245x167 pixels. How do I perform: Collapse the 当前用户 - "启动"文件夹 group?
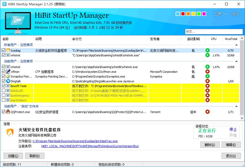pyautogui.click(x=236, y=106)
